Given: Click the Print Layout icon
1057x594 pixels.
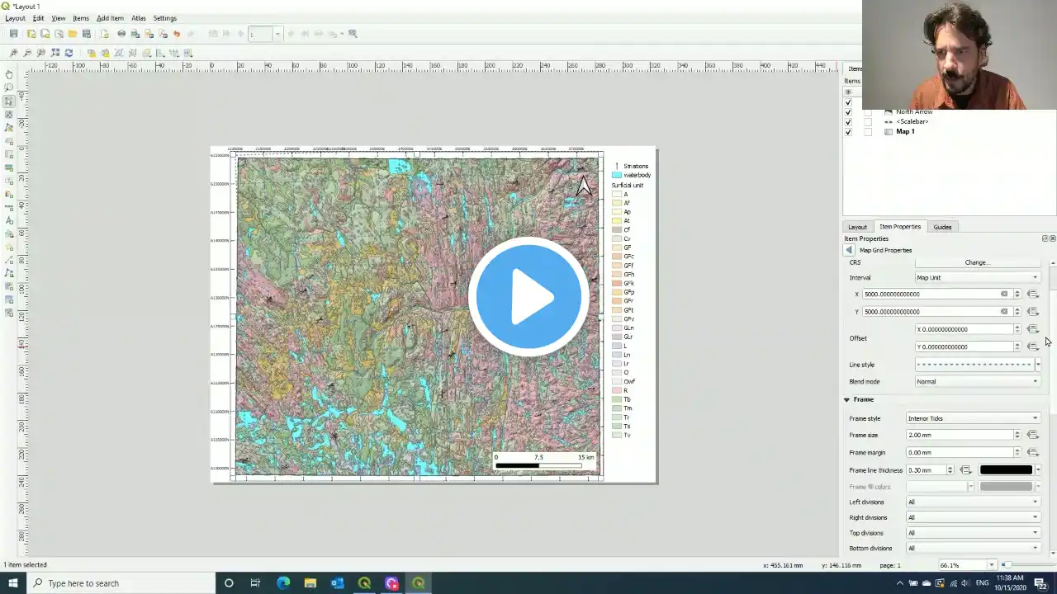Looking at the screenshot, I should click(x=121, y=34).
